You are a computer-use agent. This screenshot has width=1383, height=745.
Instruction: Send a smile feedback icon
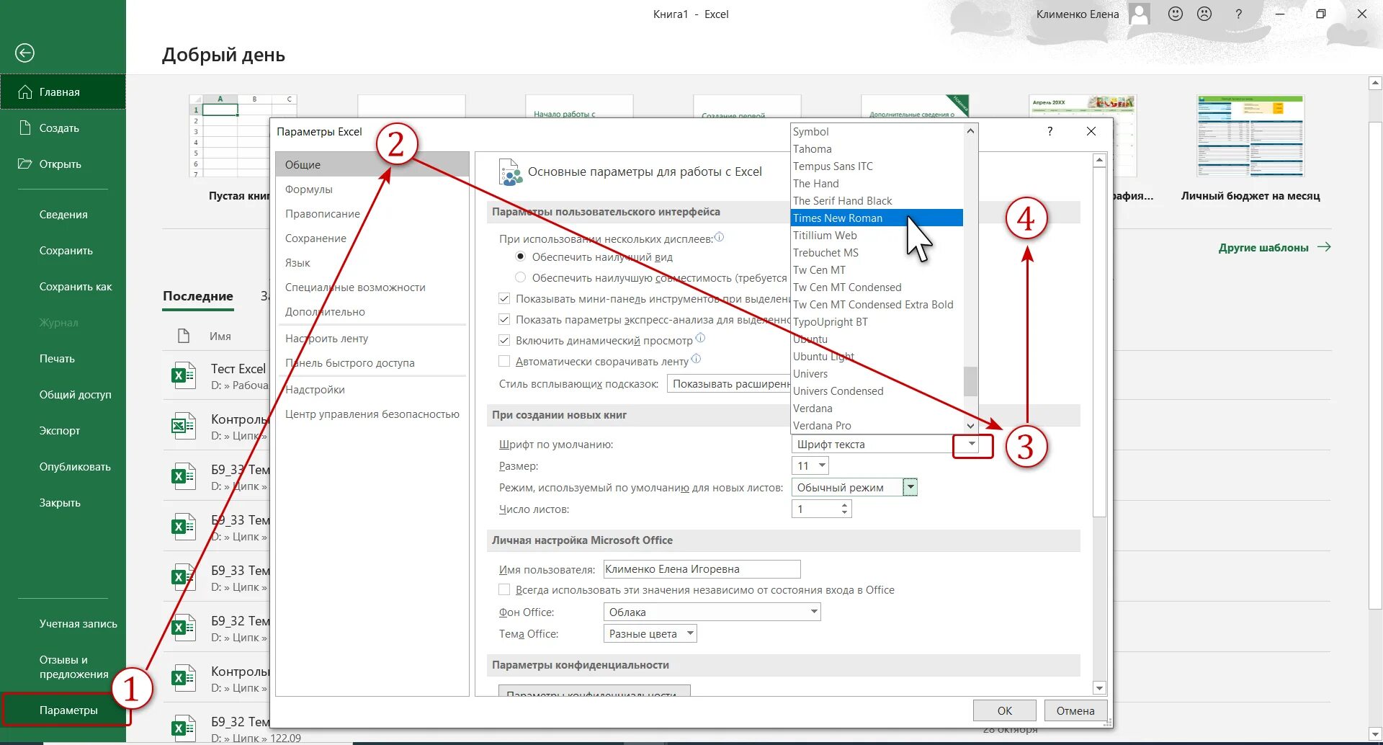(x=1176, y=14)
